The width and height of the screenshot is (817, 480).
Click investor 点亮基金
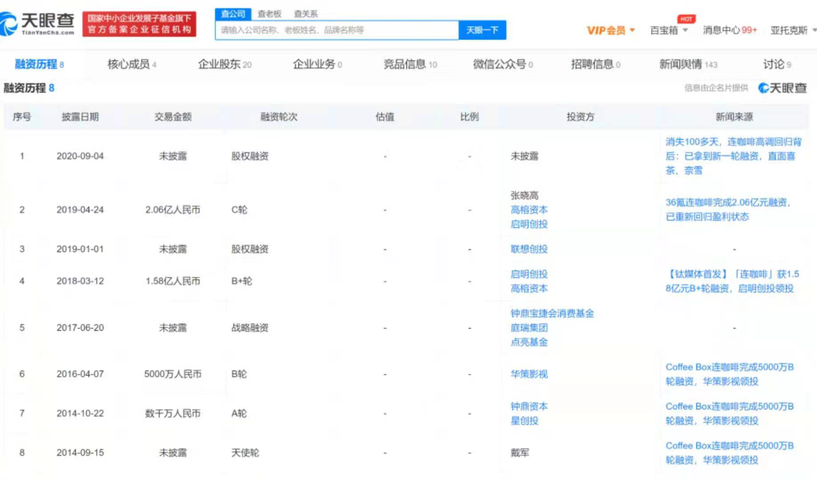[529, 342]
